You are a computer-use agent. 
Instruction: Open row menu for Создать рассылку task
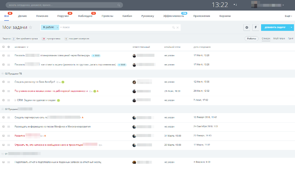[8, 82]
